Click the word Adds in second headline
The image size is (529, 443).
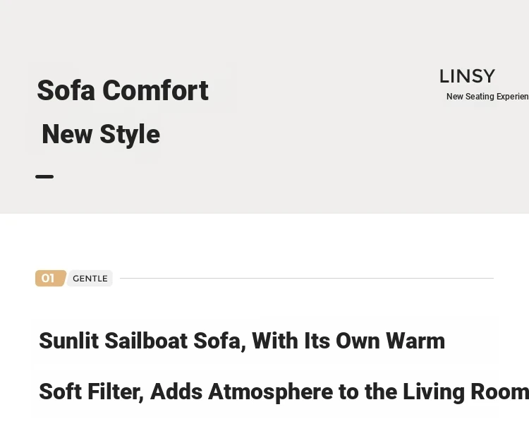[x=176, y=392]
